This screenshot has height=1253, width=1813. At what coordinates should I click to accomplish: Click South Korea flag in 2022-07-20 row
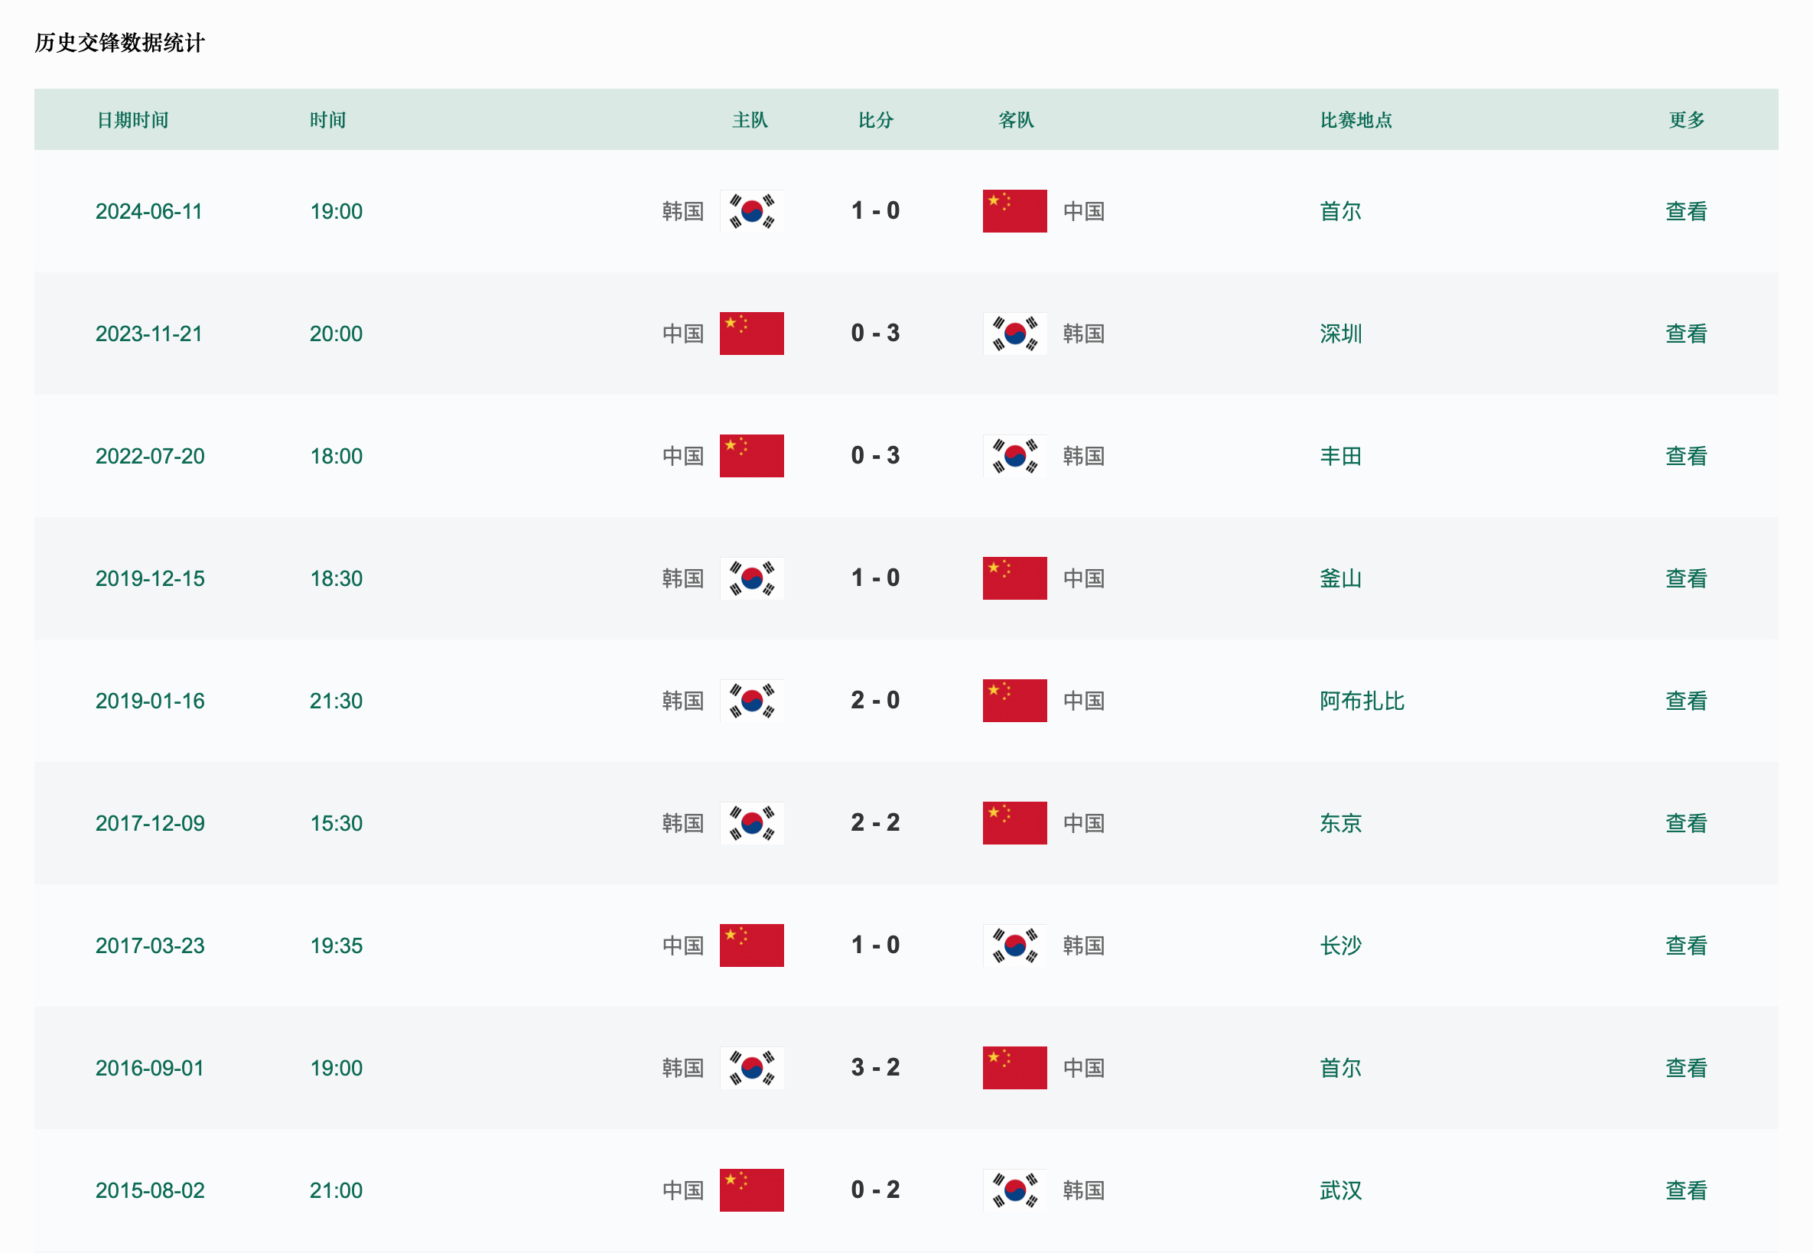click(1014, 456)
